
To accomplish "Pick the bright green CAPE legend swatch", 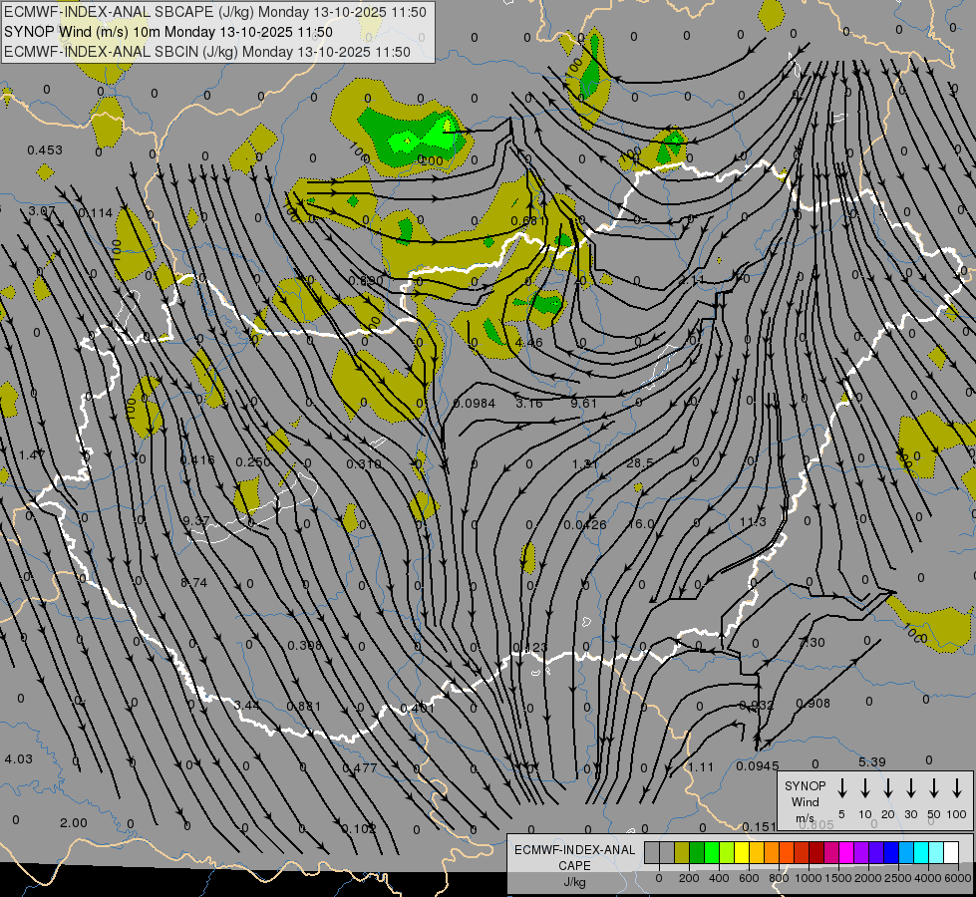I will pyautogui.click(x=712, y=853).
